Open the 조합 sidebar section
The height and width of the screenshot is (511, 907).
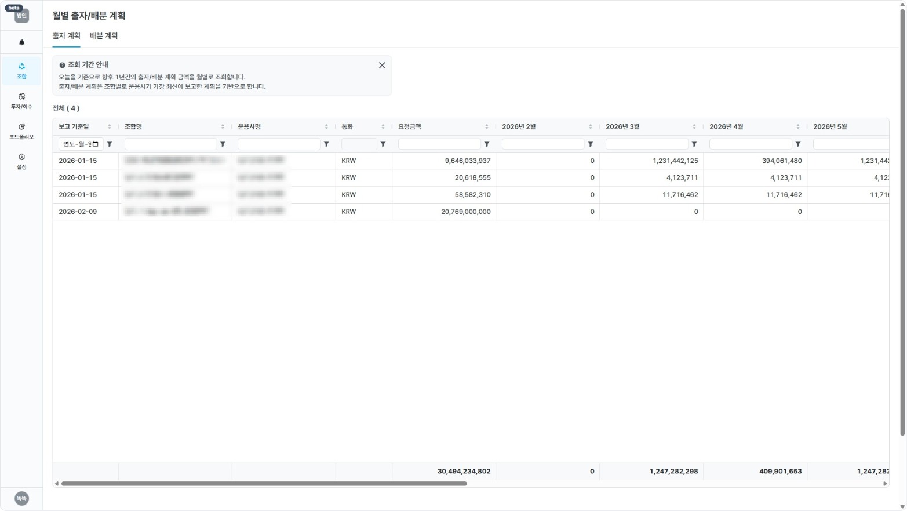[21, 71]
